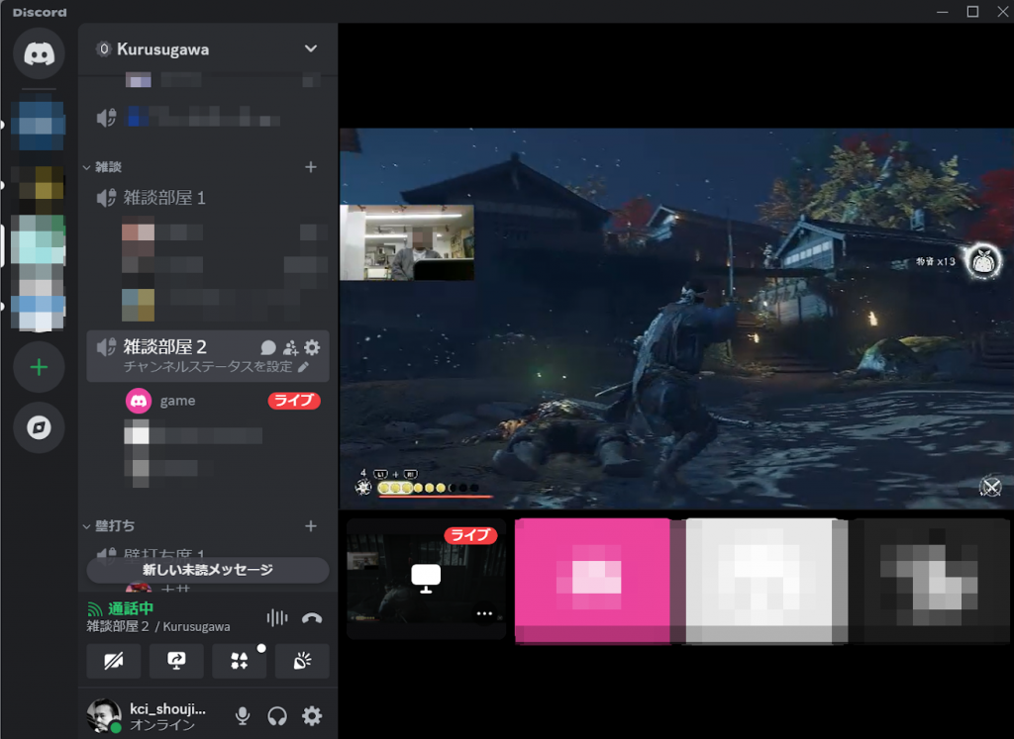Click the boost badge beside Kurusugawa

click(x=103, y=49)
